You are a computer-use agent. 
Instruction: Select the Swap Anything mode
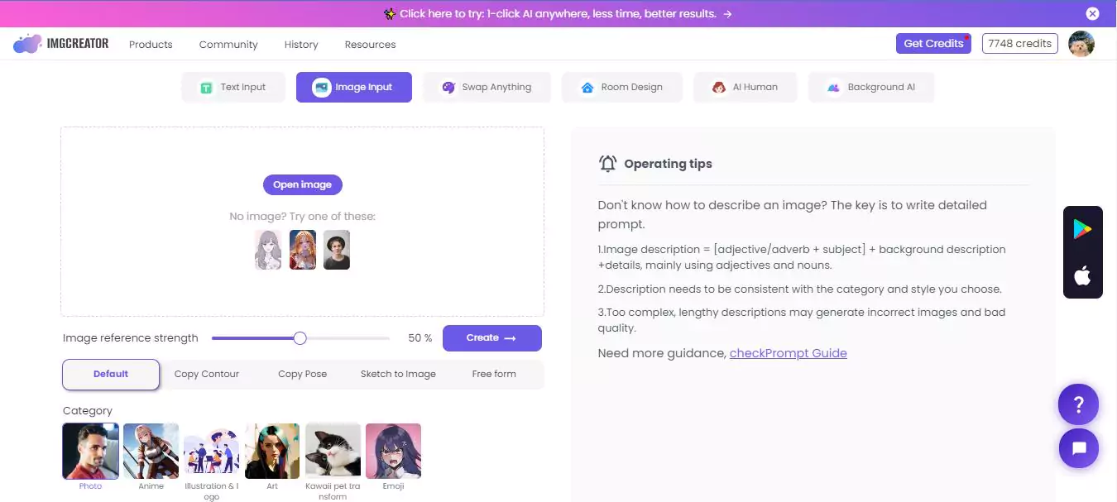click(x=487, y=87)
